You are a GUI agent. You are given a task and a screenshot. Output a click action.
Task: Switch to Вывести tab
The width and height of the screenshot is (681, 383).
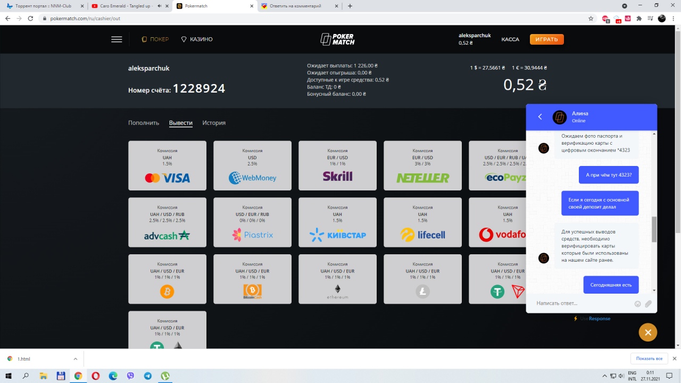click(x=181, y=123)
